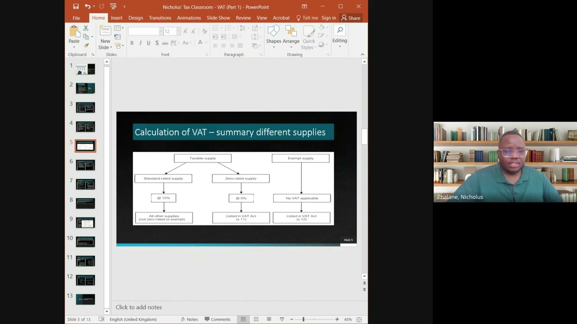Viewport: 577px width, 324px height.
Task: Click Fit slide to current window icon
Action: pos(359,319)
